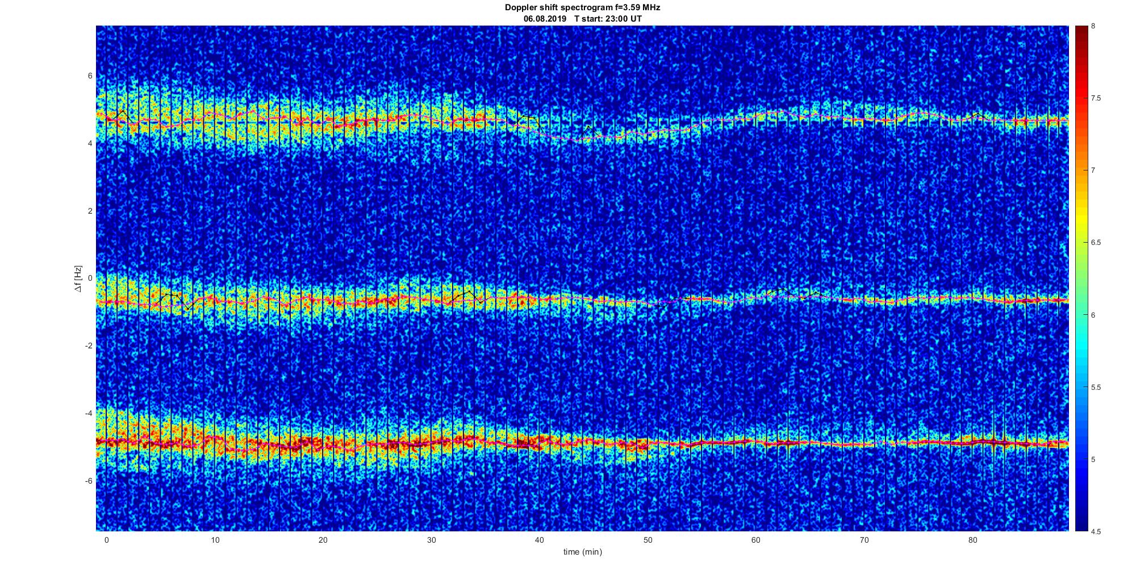Click the colorbar tick label '6'
Screen dimensions: 1136x570
[1093, 315]
